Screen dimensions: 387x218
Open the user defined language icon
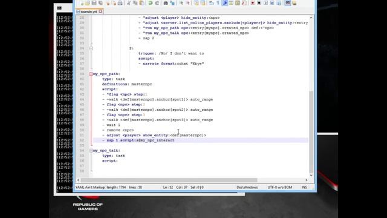(231, 3)
